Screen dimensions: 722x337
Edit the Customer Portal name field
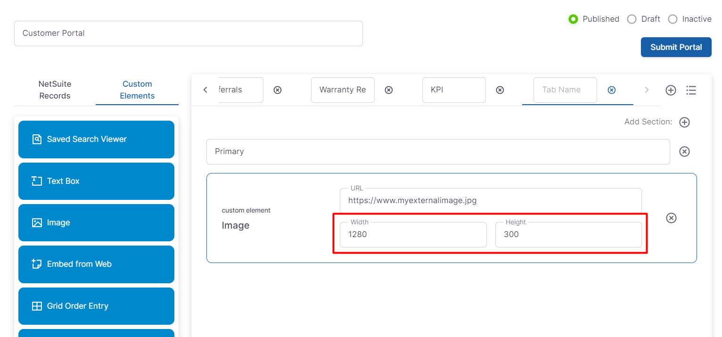[x=189, y=33]
